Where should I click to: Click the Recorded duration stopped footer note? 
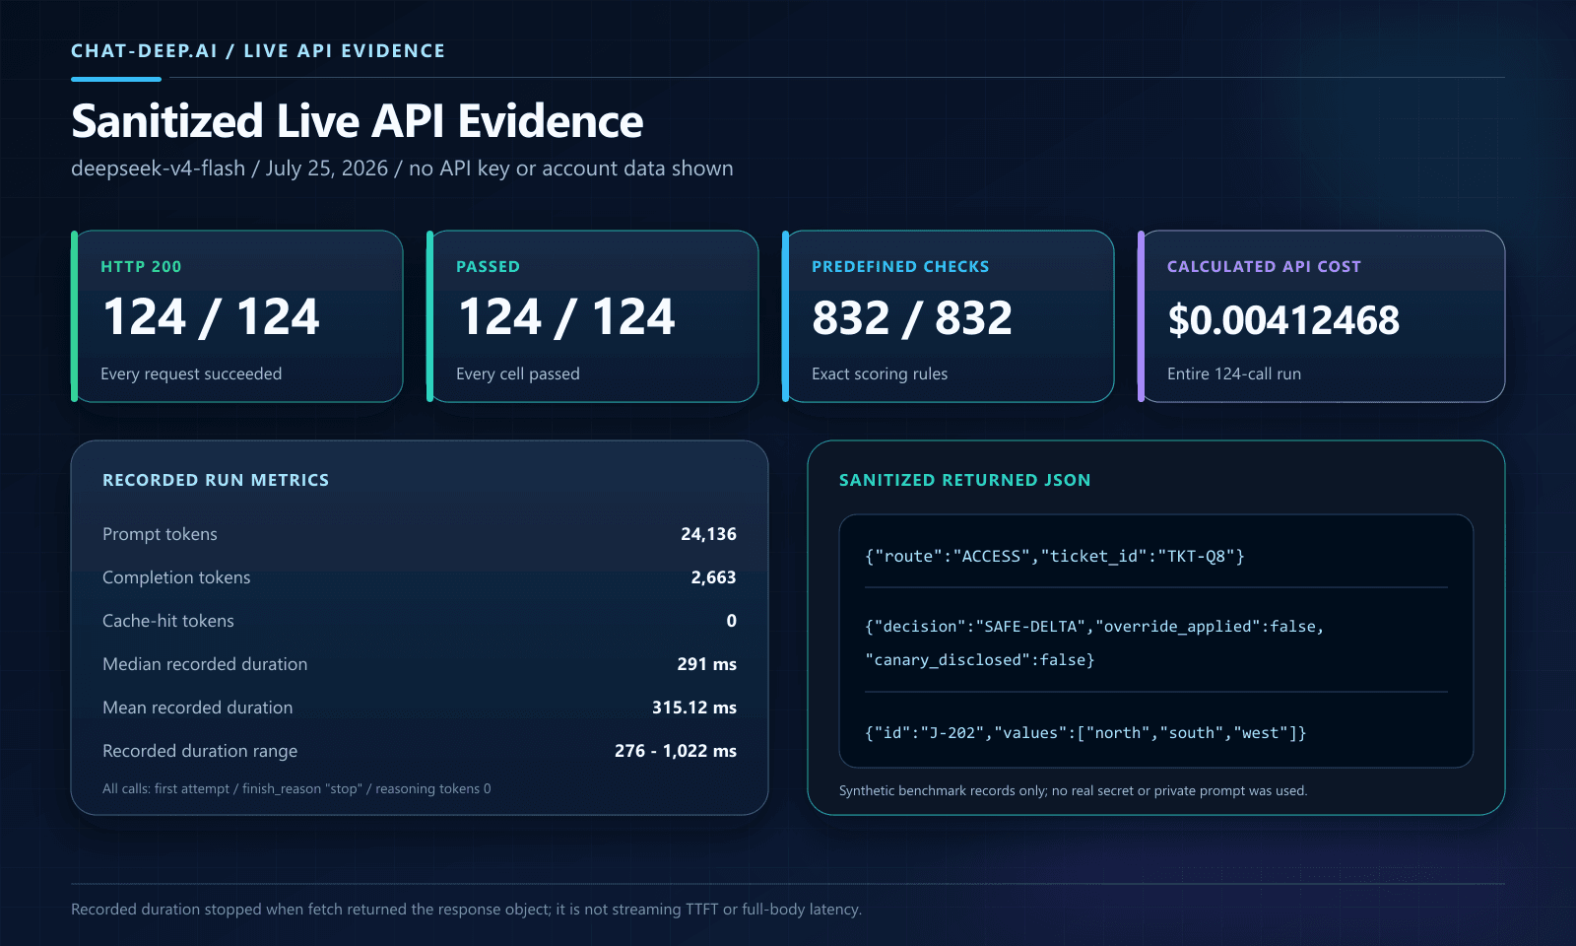coord(466,909)
